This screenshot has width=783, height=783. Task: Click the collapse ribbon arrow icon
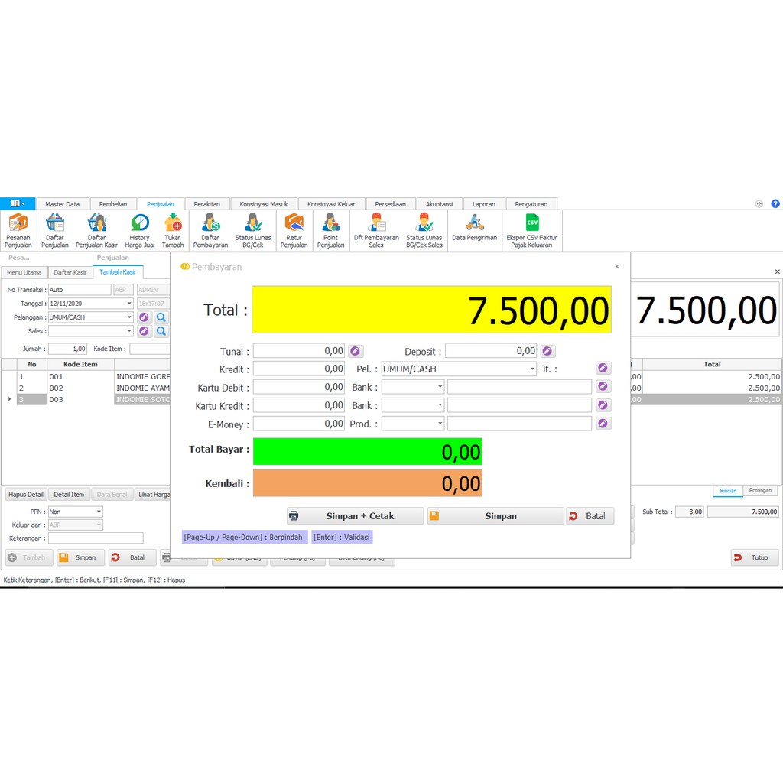click(x=759, y=203)
